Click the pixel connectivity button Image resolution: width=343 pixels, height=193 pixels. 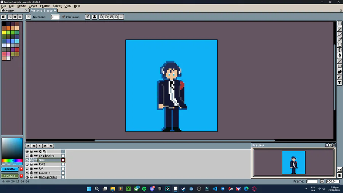coord(29,17)
